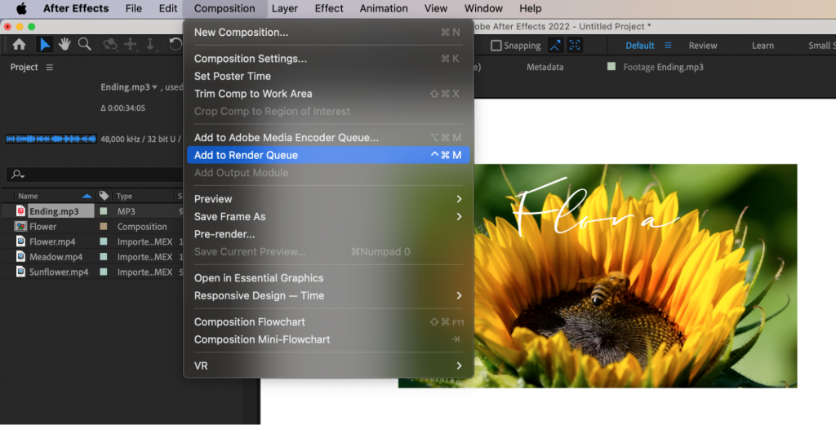Screen dimensions: 836x425
Task: Select the Zoom magnifier tool
Action: point(84,45)
